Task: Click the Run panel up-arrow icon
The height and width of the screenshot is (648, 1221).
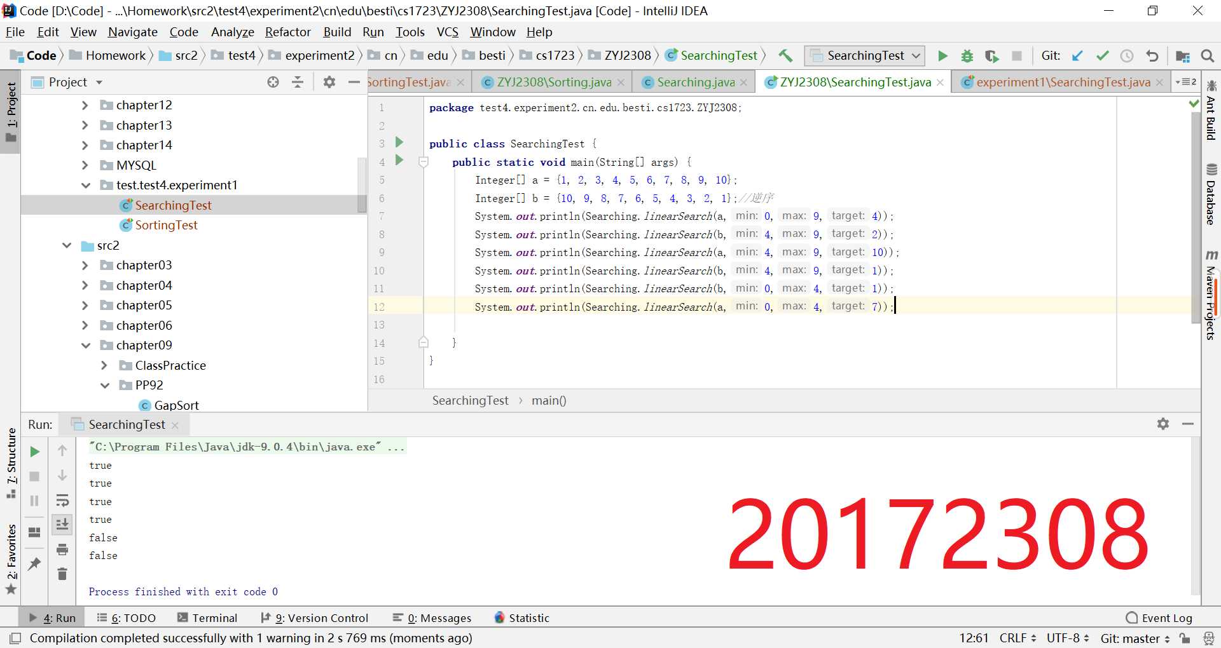Action: pos(62,450)
